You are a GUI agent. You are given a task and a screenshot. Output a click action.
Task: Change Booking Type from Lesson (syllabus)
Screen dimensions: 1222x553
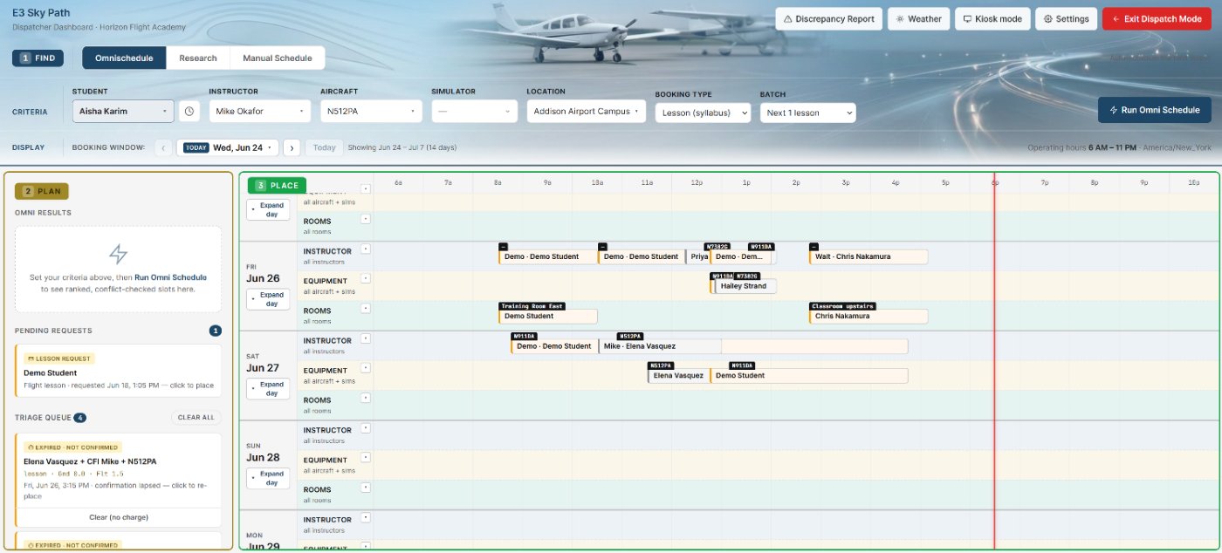(x=703, y=113)
